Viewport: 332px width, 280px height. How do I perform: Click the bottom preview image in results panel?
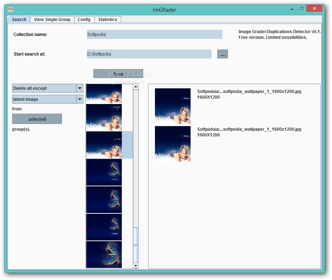tap(173, 144)
